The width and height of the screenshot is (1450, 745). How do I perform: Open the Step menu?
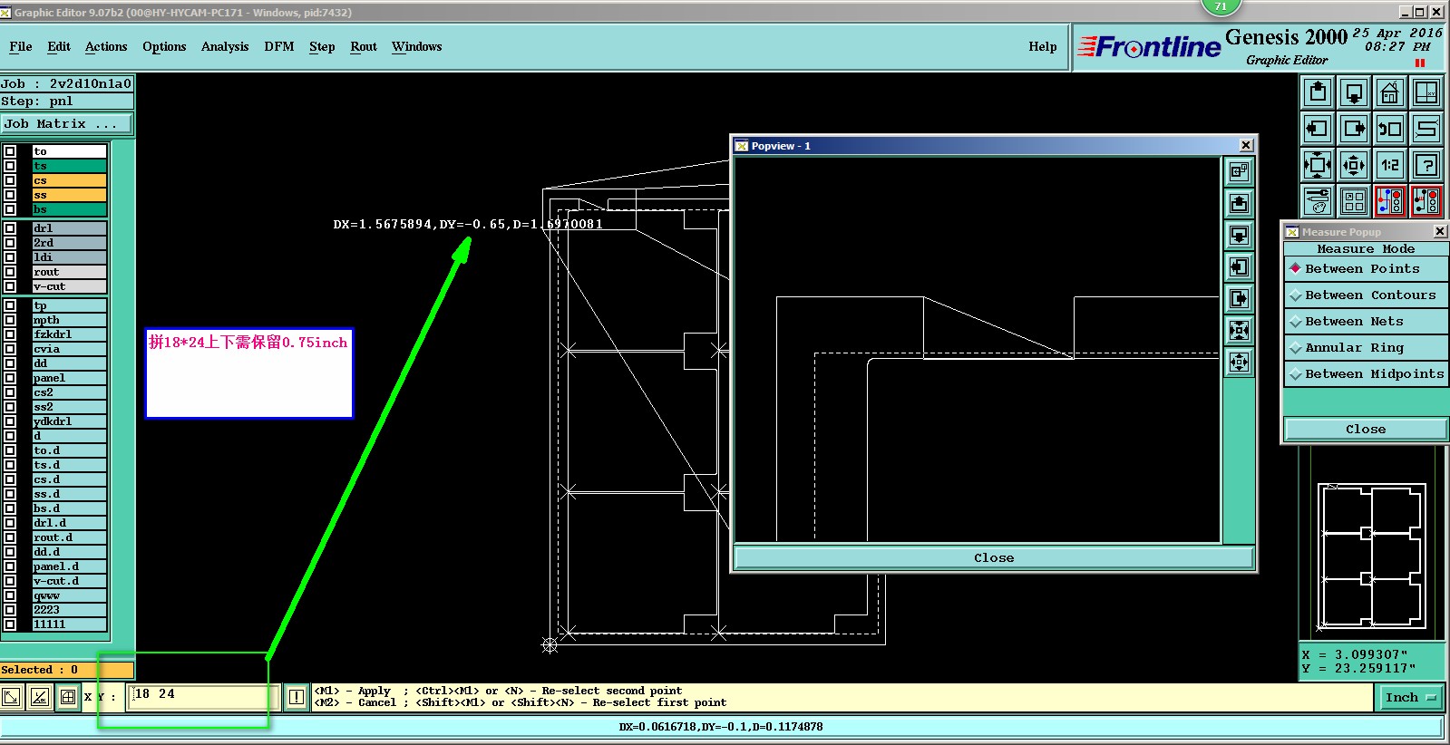(322, 47)
